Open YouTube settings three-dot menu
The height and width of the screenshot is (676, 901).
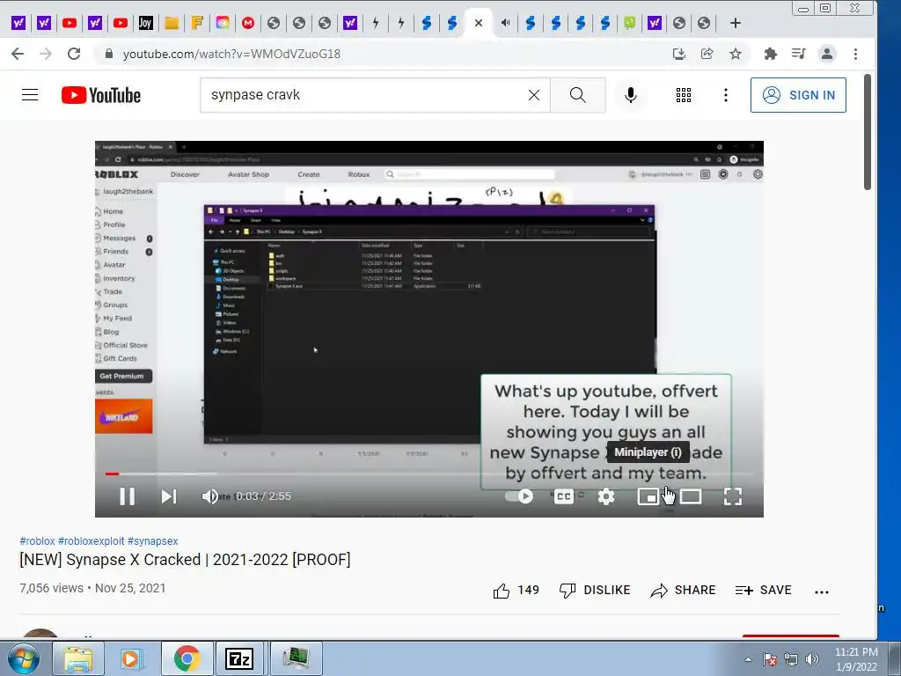(726, 95)
